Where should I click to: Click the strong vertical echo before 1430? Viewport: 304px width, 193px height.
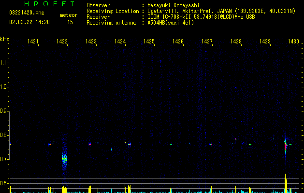285,145
